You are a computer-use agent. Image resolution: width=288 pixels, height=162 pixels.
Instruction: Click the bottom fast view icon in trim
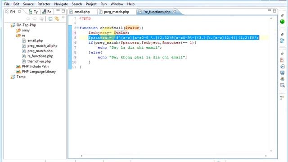tap(282, 98)
